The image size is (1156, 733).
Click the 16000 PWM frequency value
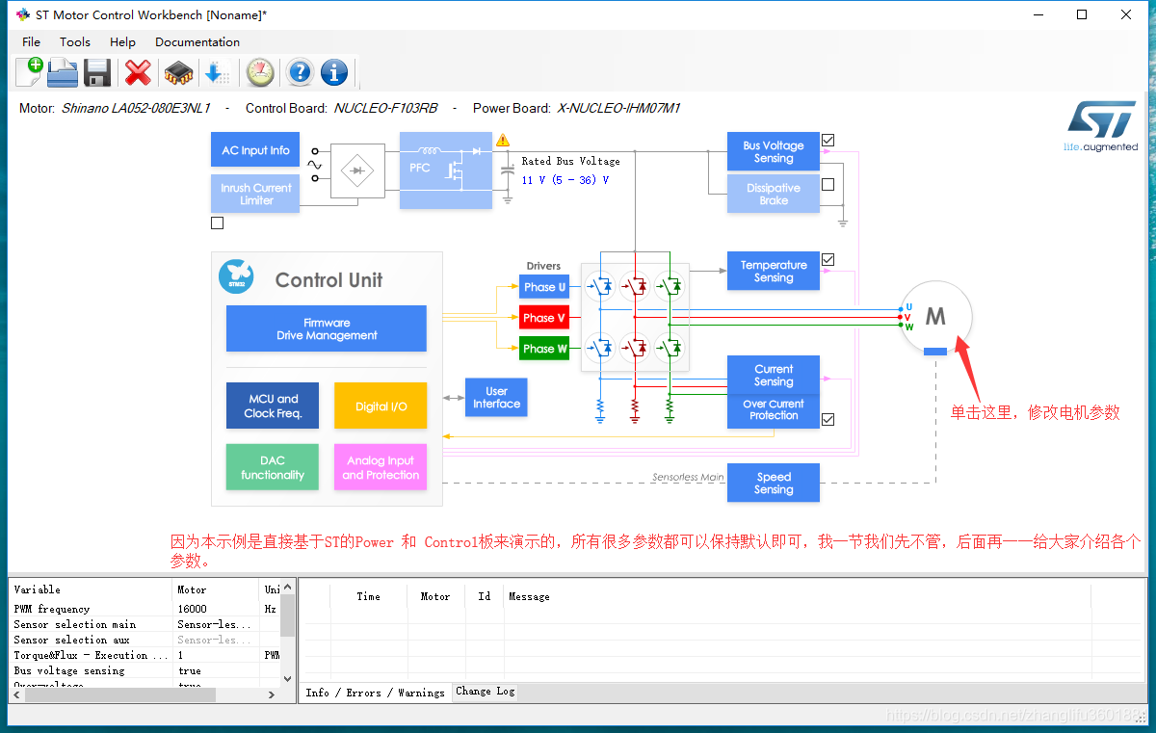click(192, 609)
